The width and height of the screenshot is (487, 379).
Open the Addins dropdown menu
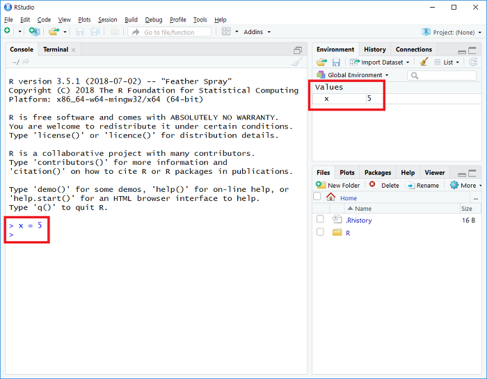coord(257,32)
